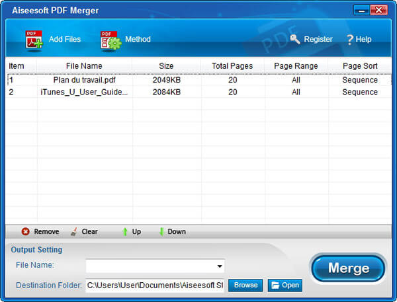Select file iTunes_U_User_Guide...
The image size is (397, 302).
coord(84,92)
